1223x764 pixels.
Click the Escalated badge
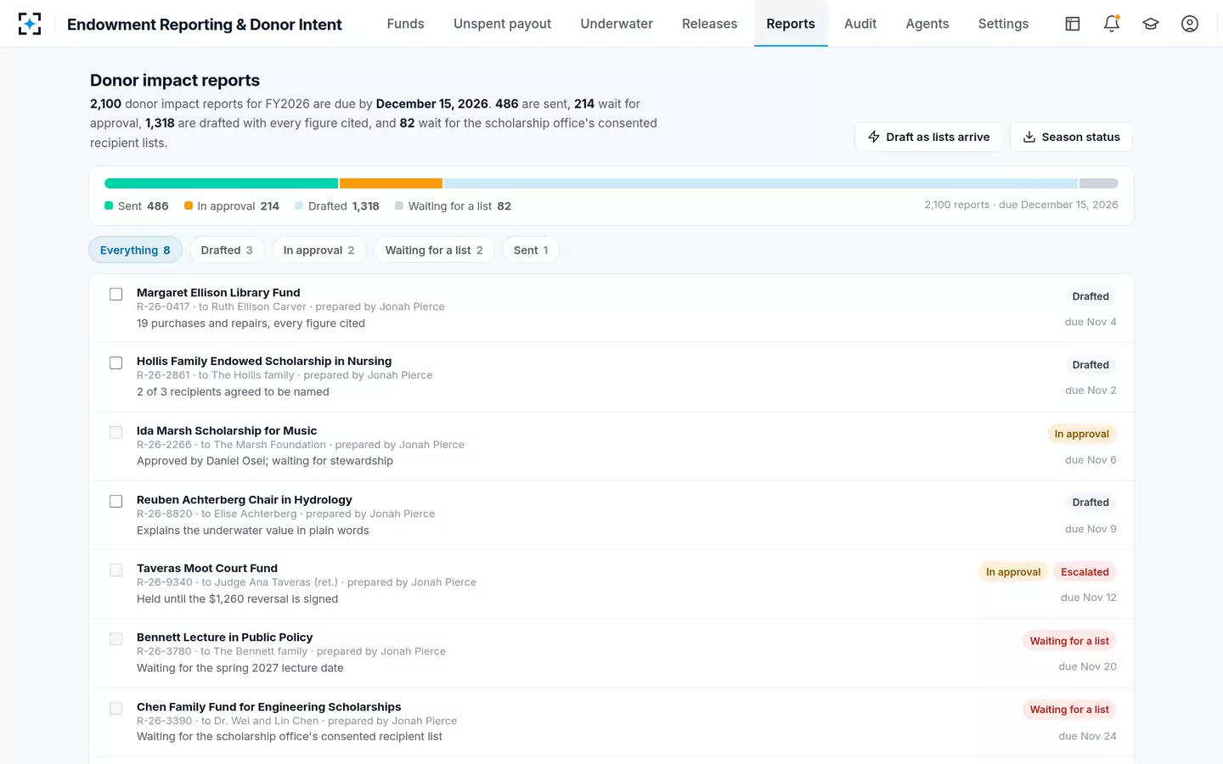1085,572
